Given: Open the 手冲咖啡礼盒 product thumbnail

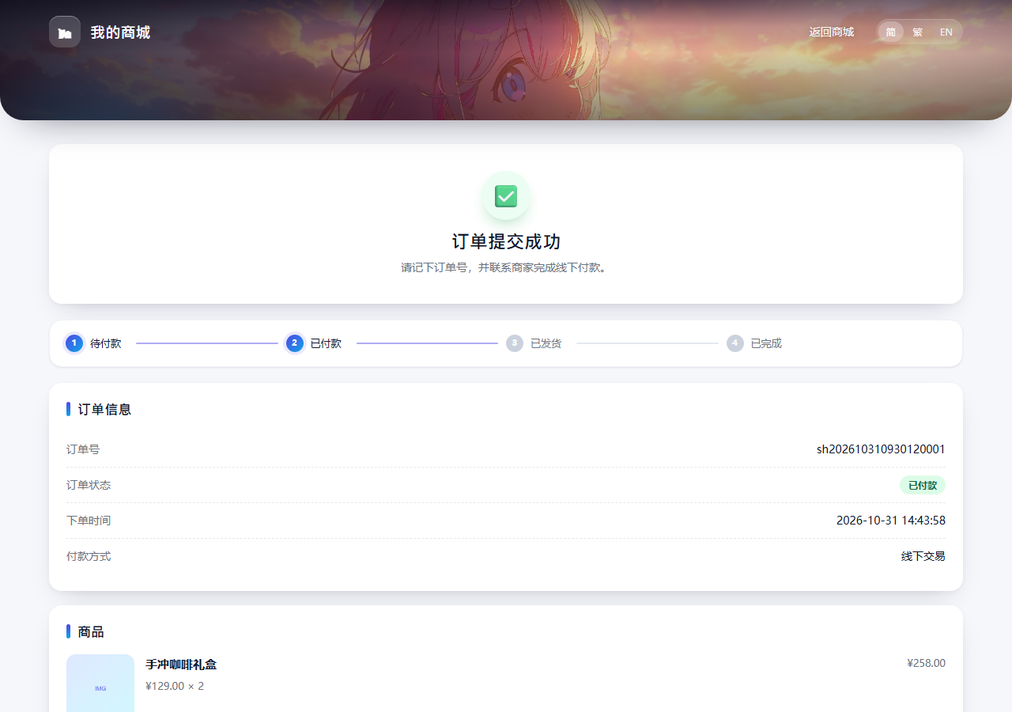Looking at the screenshot, I should (100, 684).
